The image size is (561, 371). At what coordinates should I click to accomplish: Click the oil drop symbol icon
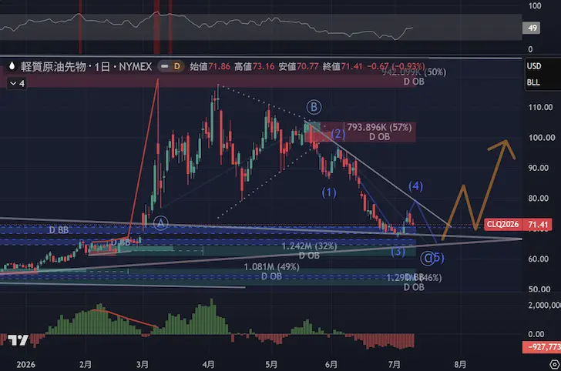[x=12, y=66]
